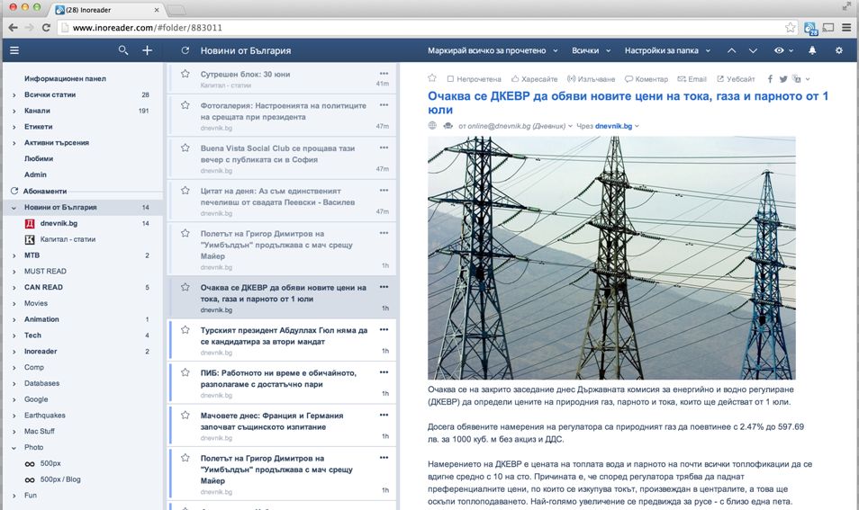The image size is (859, 510).
Task: Click the search magnifier icon
Action: [123, 50]
